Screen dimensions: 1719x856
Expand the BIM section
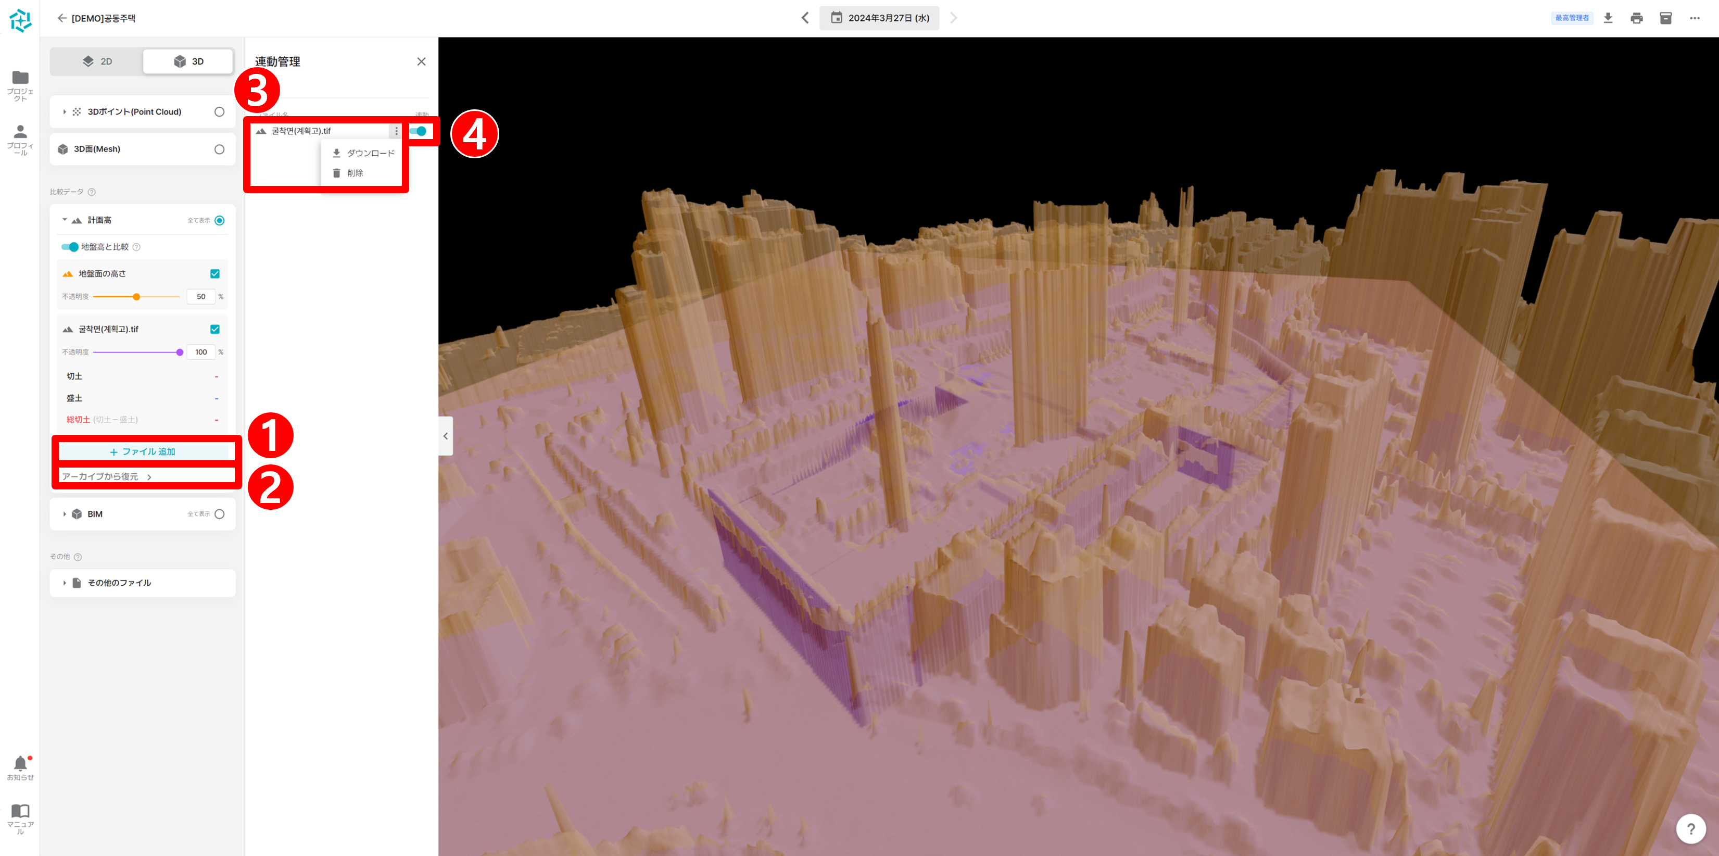[64, 514]
